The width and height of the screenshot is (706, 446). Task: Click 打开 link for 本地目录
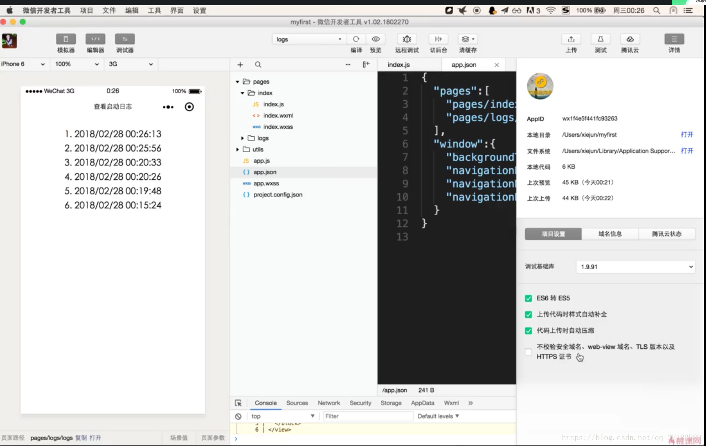click(687, 135)
